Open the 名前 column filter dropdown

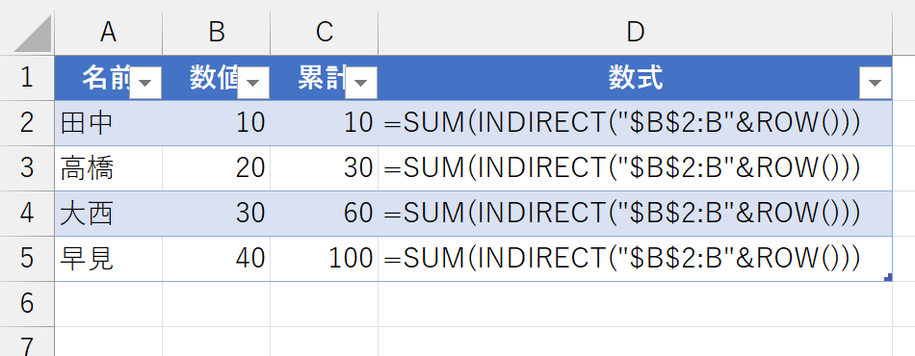pyautogui.click(x=145, y=84)
